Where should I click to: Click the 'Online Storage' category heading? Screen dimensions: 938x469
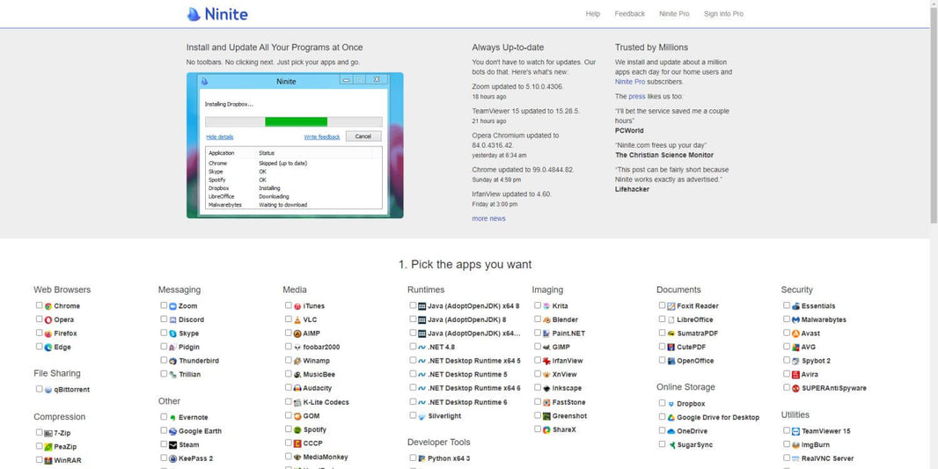tap(685, 387)
